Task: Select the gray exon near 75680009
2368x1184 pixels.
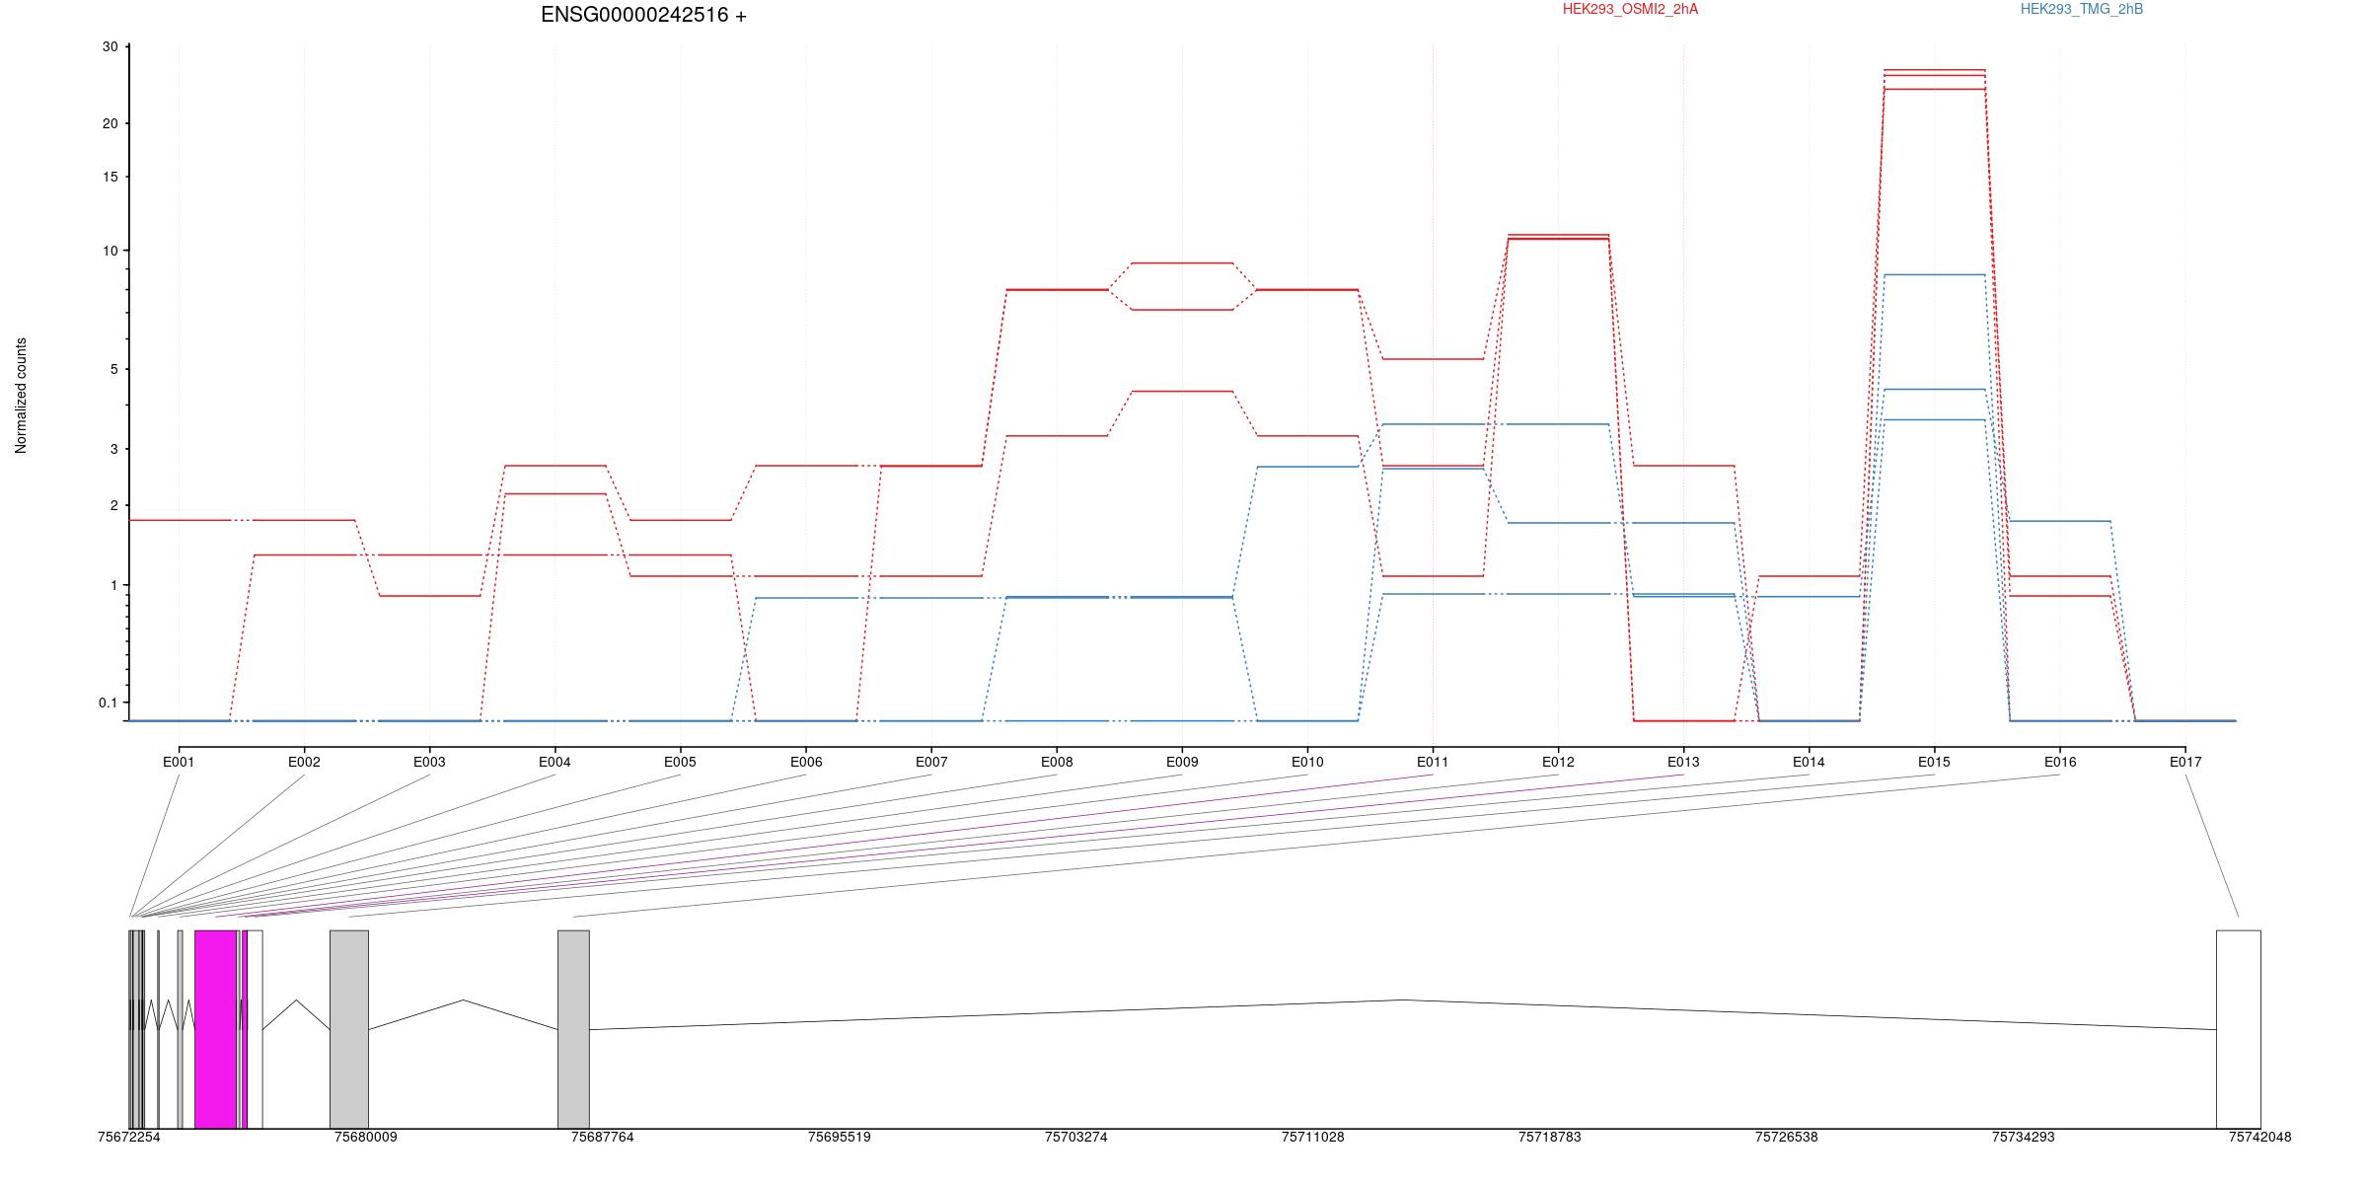Action: click(349, 1029)
